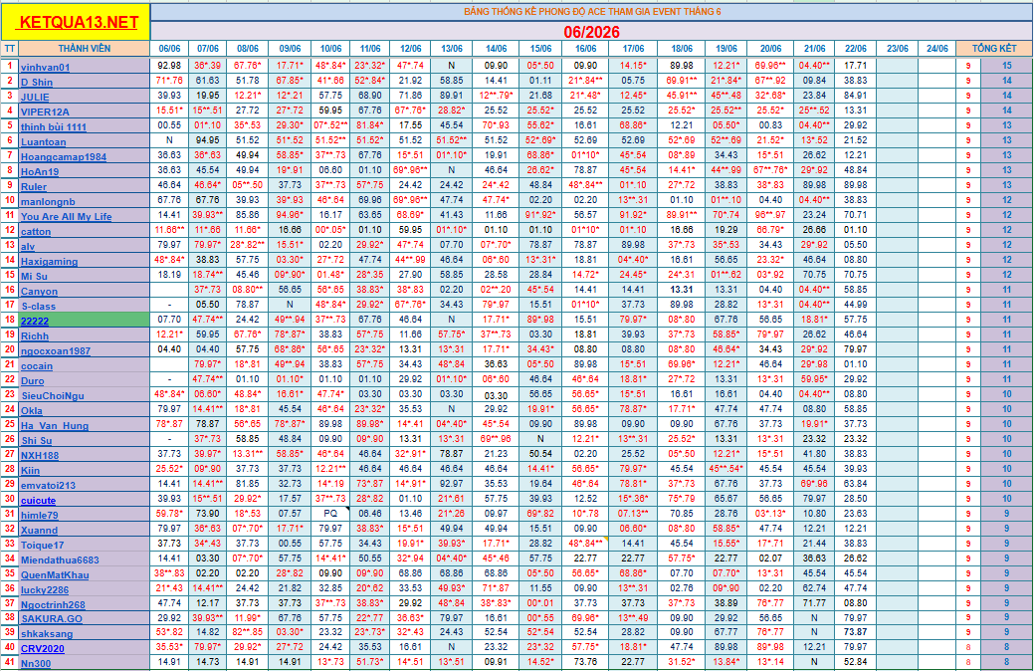Open member link vinhvan01
This screenshot has width=1034, height=671.
click(x=45, y=68)
